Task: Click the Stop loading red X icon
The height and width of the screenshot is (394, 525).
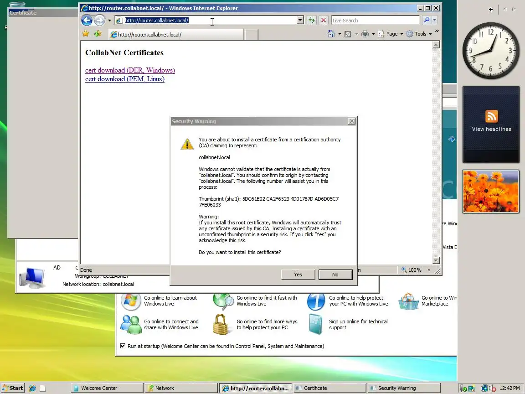Action: click(x=324, y=20)
